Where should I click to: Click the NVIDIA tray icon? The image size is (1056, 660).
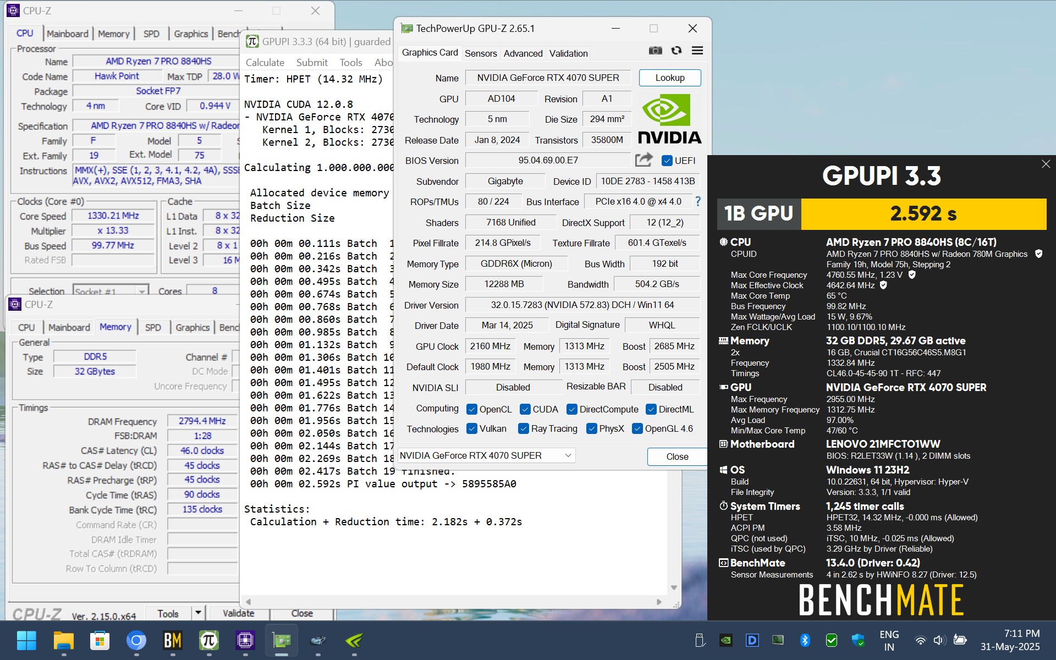[x=725, y=640]
